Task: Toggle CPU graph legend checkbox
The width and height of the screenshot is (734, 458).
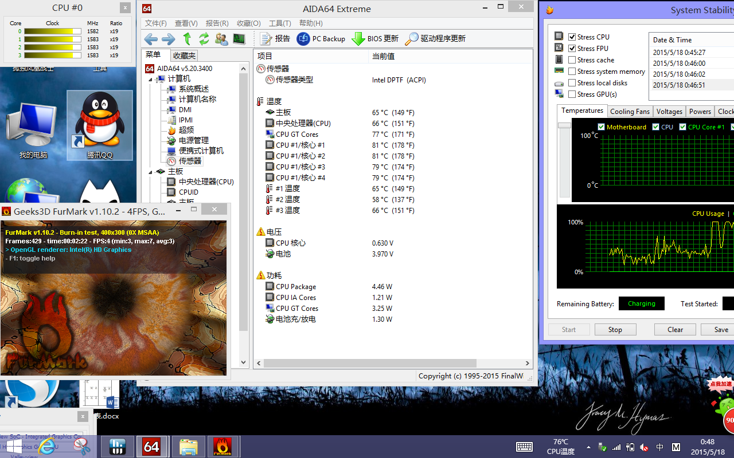Action: 655,127
